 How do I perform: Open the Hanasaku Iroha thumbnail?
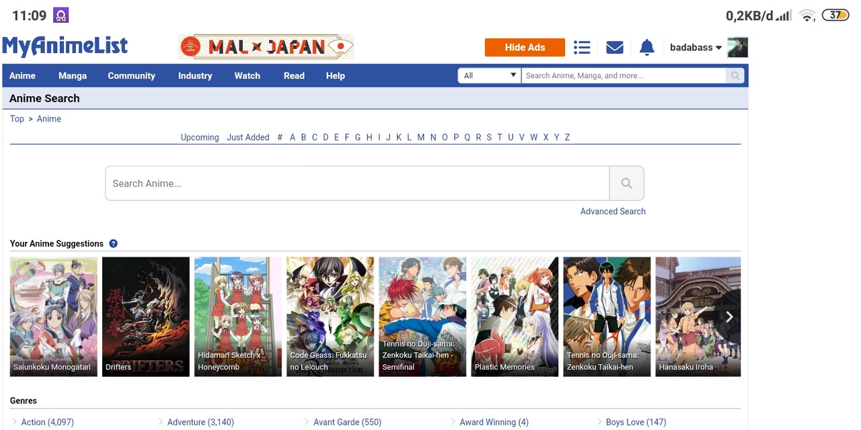(698, 316)
